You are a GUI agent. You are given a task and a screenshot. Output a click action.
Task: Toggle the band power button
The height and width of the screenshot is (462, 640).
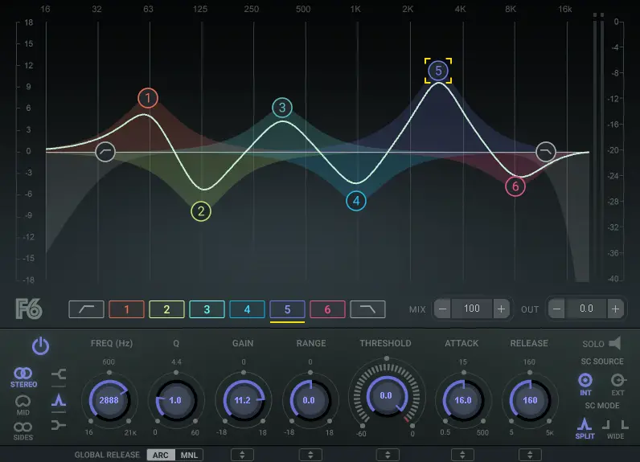click(40, 345)
